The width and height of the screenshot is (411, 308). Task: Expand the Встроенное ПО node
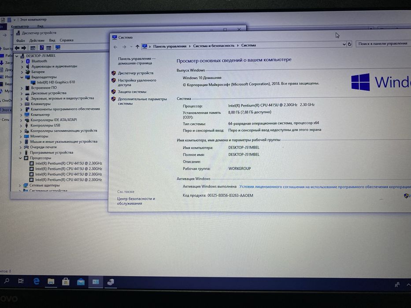click(22, 88)
